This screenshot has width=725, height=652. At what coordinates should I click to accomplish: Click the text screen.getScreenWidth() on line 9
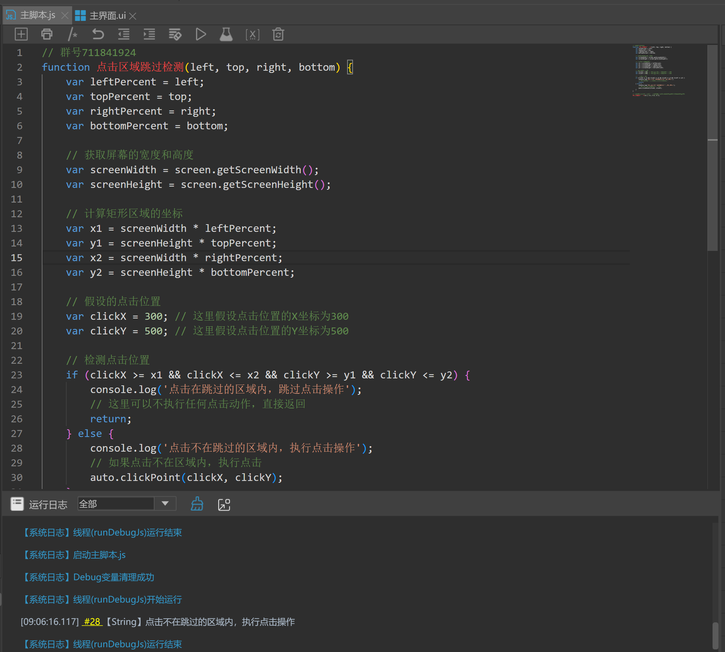244,170
